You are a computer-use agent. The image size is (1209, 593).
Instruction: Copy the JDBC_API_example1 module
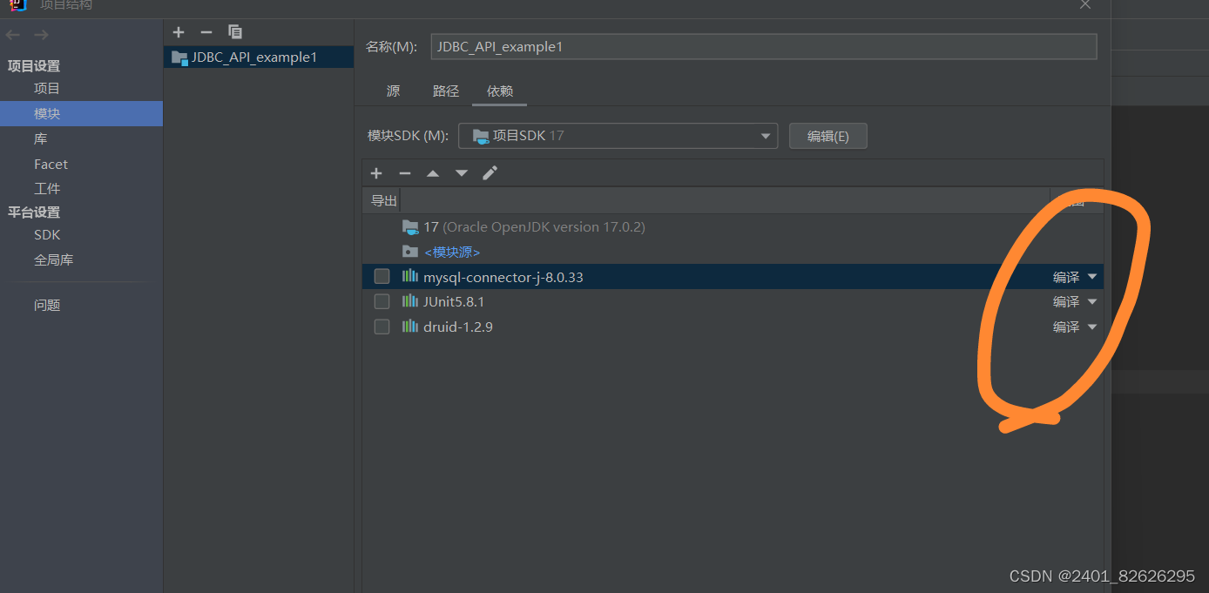(234, 32)
